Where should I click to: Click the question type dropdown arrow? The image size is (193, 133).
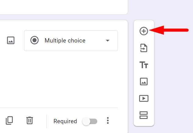click(107, 41)
